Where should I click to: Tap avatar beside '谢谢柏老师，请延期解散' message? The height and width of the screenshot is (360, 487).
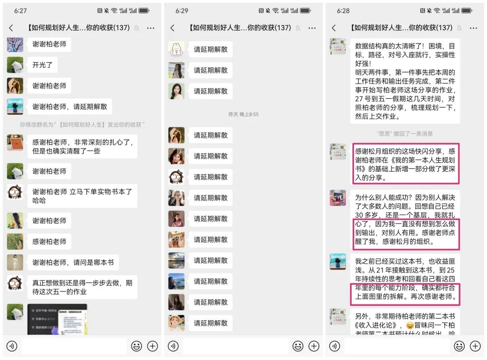(x=15, y=107)
